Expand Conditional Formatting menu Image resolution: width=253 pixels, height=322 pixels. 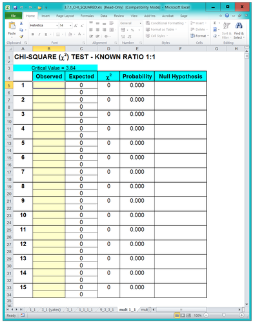pos(166,23)
